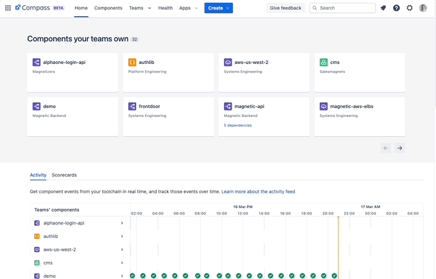436x279 pixels.
Task: Switch to the Scorecards tab
Action: (64, 175)
